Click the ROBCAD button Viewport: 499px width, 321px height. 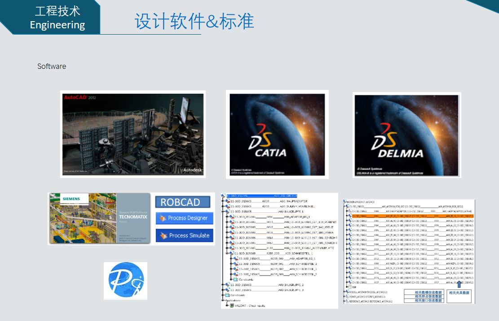click(x=183, y=202)
